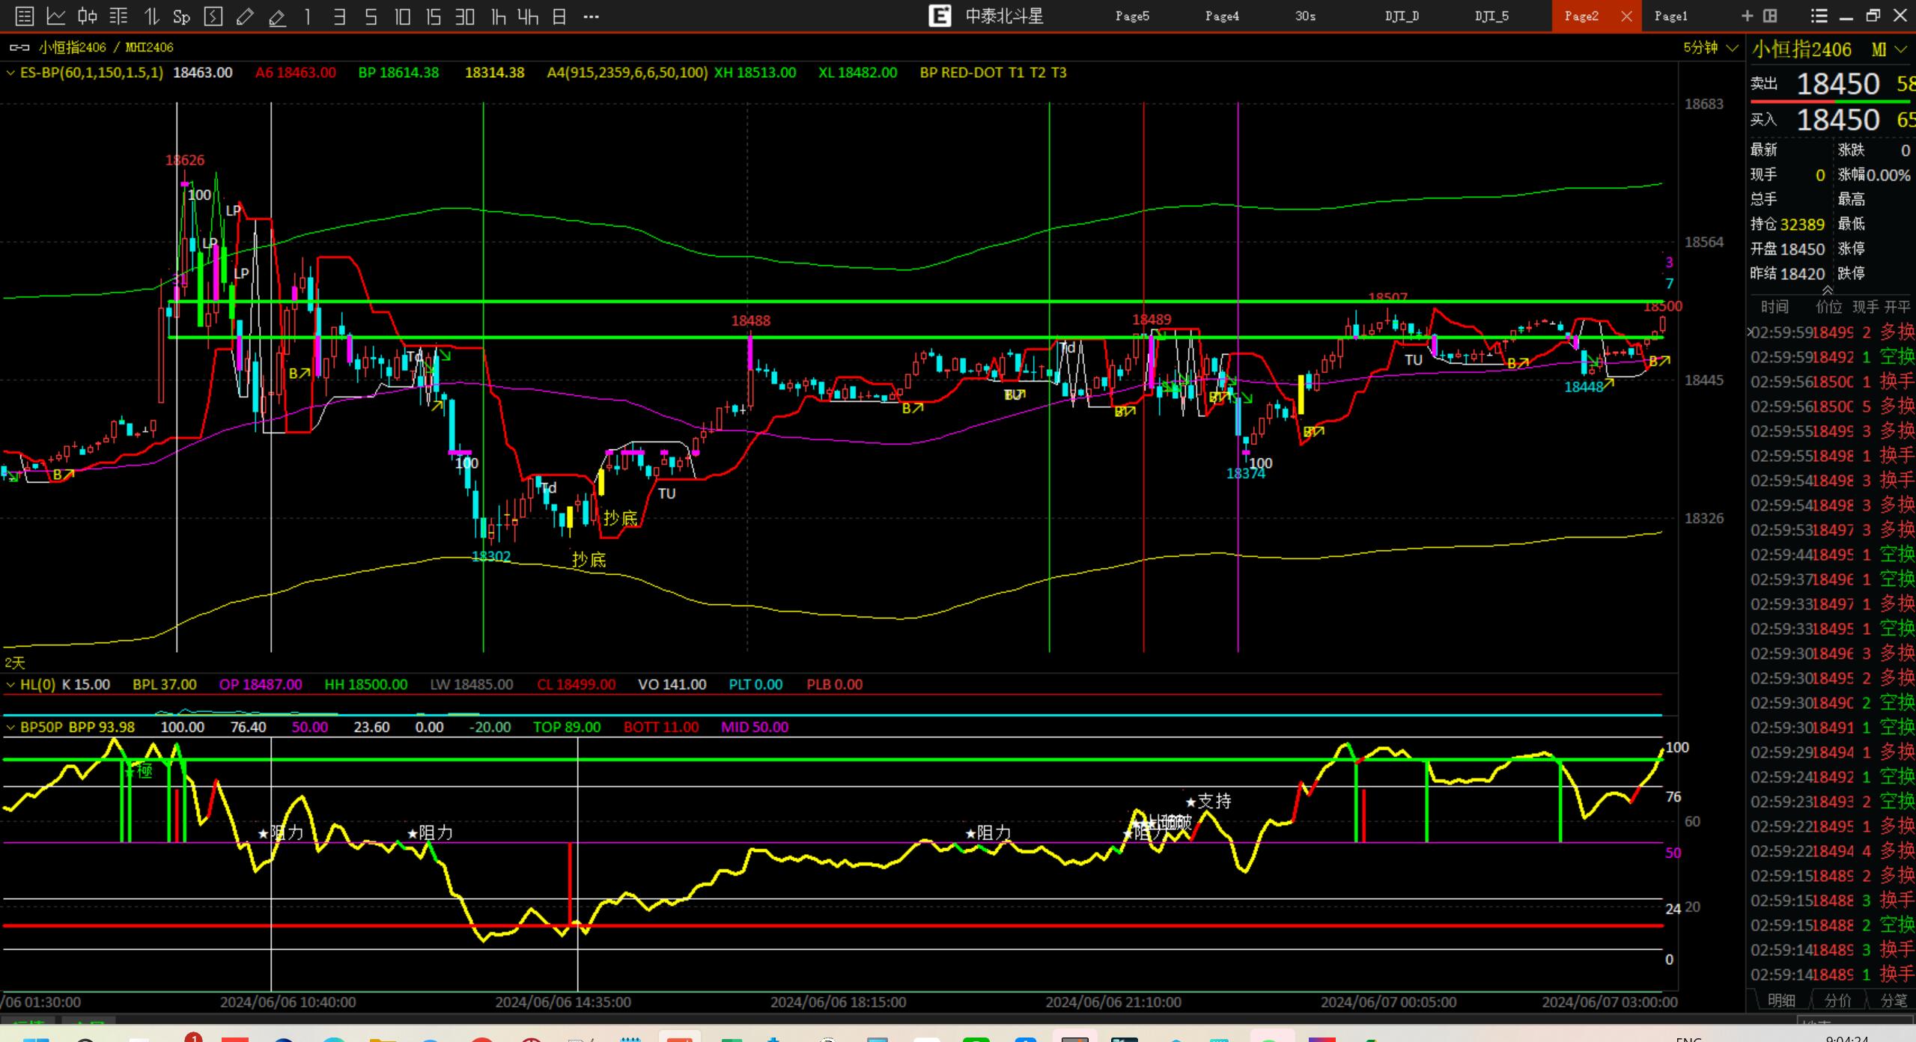
Task: Open the 5分钟 period dropdown
Action: point(1711,48)
